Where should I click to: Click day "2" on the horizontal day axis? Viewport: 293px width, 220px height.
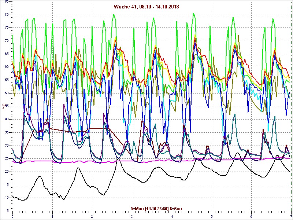pyautogui.click(x=92, y=217)
